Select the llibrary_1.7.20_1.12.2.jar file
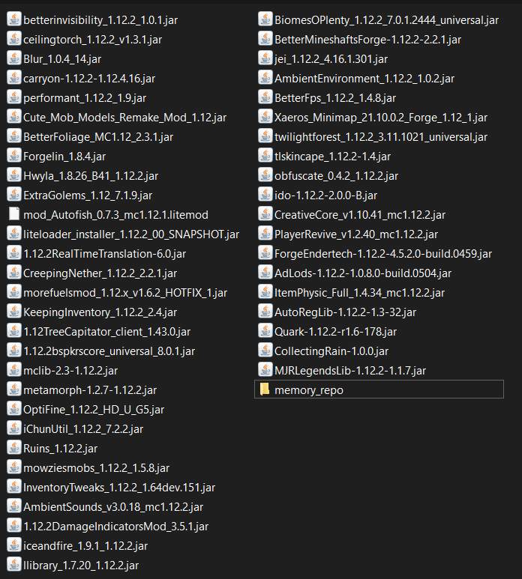 coord(81,565)
